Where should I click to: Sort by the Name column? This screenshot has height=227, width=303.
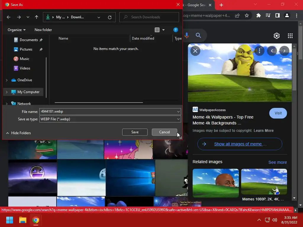pos(63,38)
